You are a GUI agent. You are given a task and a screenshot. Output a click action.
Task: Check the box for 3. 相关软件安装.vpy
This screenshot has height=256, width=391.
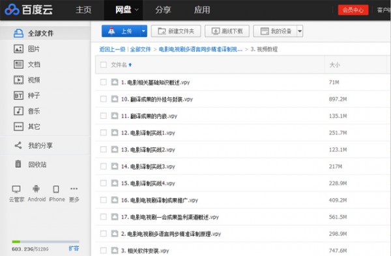[x=103, y=250]
